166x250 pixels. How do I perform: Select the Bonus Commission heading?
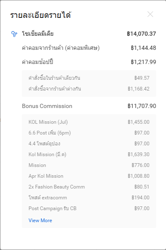click(47, 106)
